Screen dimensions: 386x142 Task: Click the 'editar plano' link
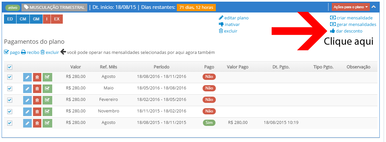[236, 18]
